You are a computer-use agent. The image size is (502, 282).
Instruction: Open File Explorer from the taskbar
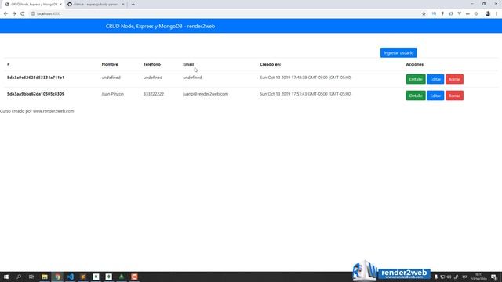45,277
